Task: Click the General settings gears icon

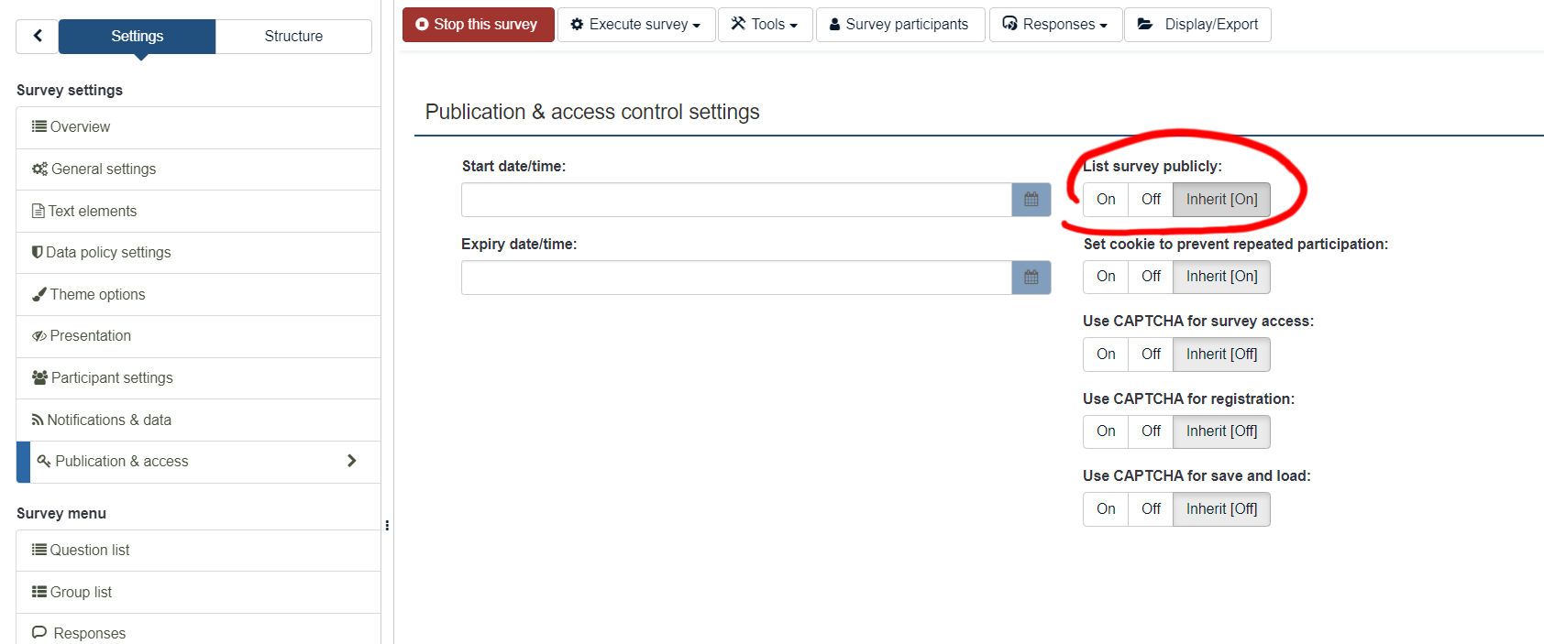Action: point(39,169)
